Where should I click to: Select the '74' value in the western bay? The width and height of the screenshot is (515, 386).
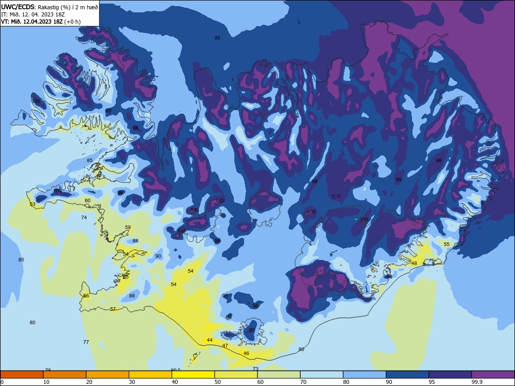[84, 217]
